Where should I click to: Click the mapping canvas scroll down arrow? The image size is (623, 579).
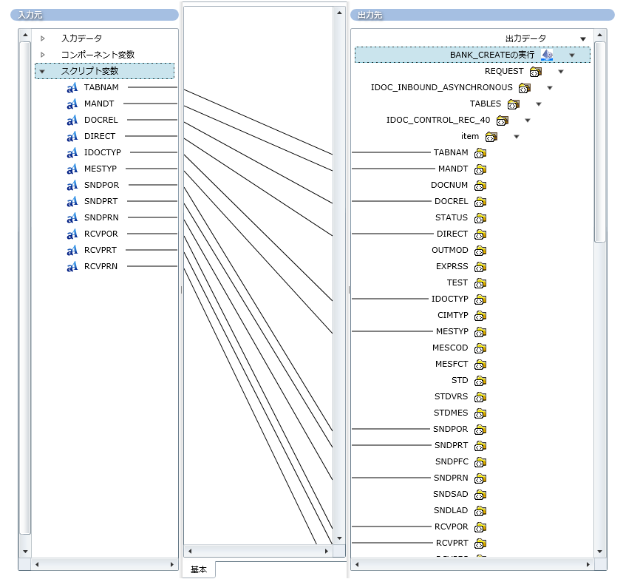click(x=339, y=538)
